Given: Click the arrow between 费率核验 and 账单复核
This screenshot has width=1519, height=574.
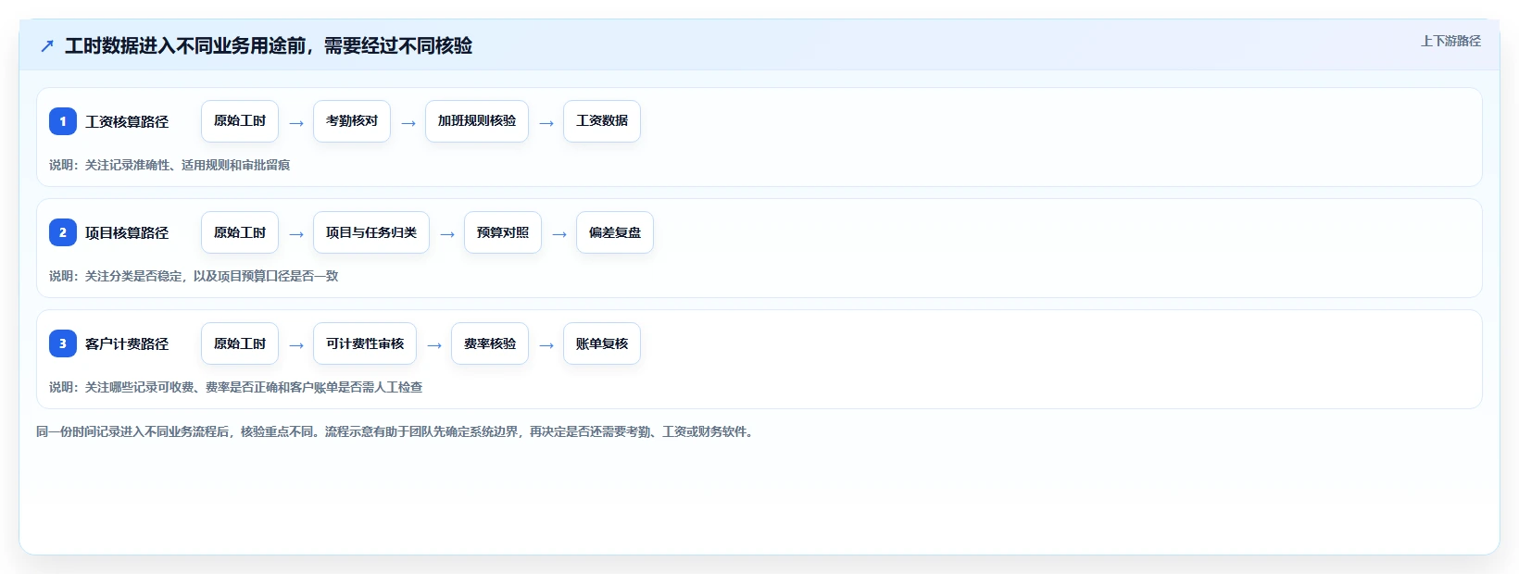Looking at the screenshot, I should 546,344.
